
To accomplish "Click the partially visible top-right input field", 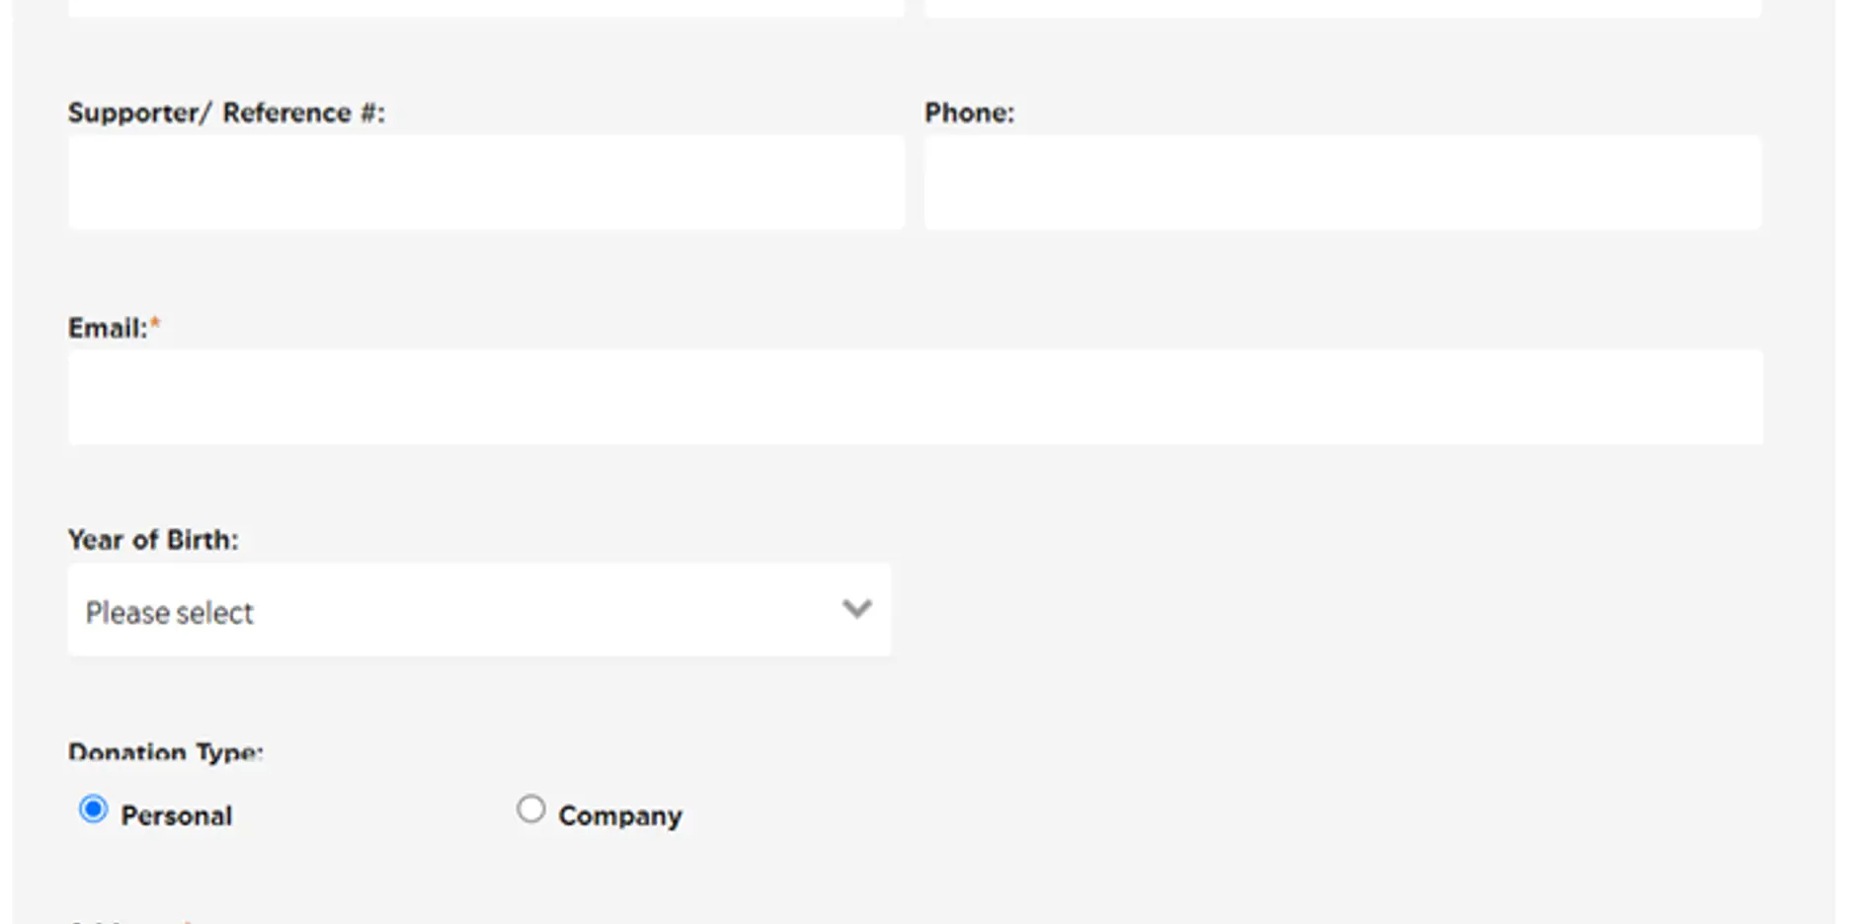I will (1342, 8).
